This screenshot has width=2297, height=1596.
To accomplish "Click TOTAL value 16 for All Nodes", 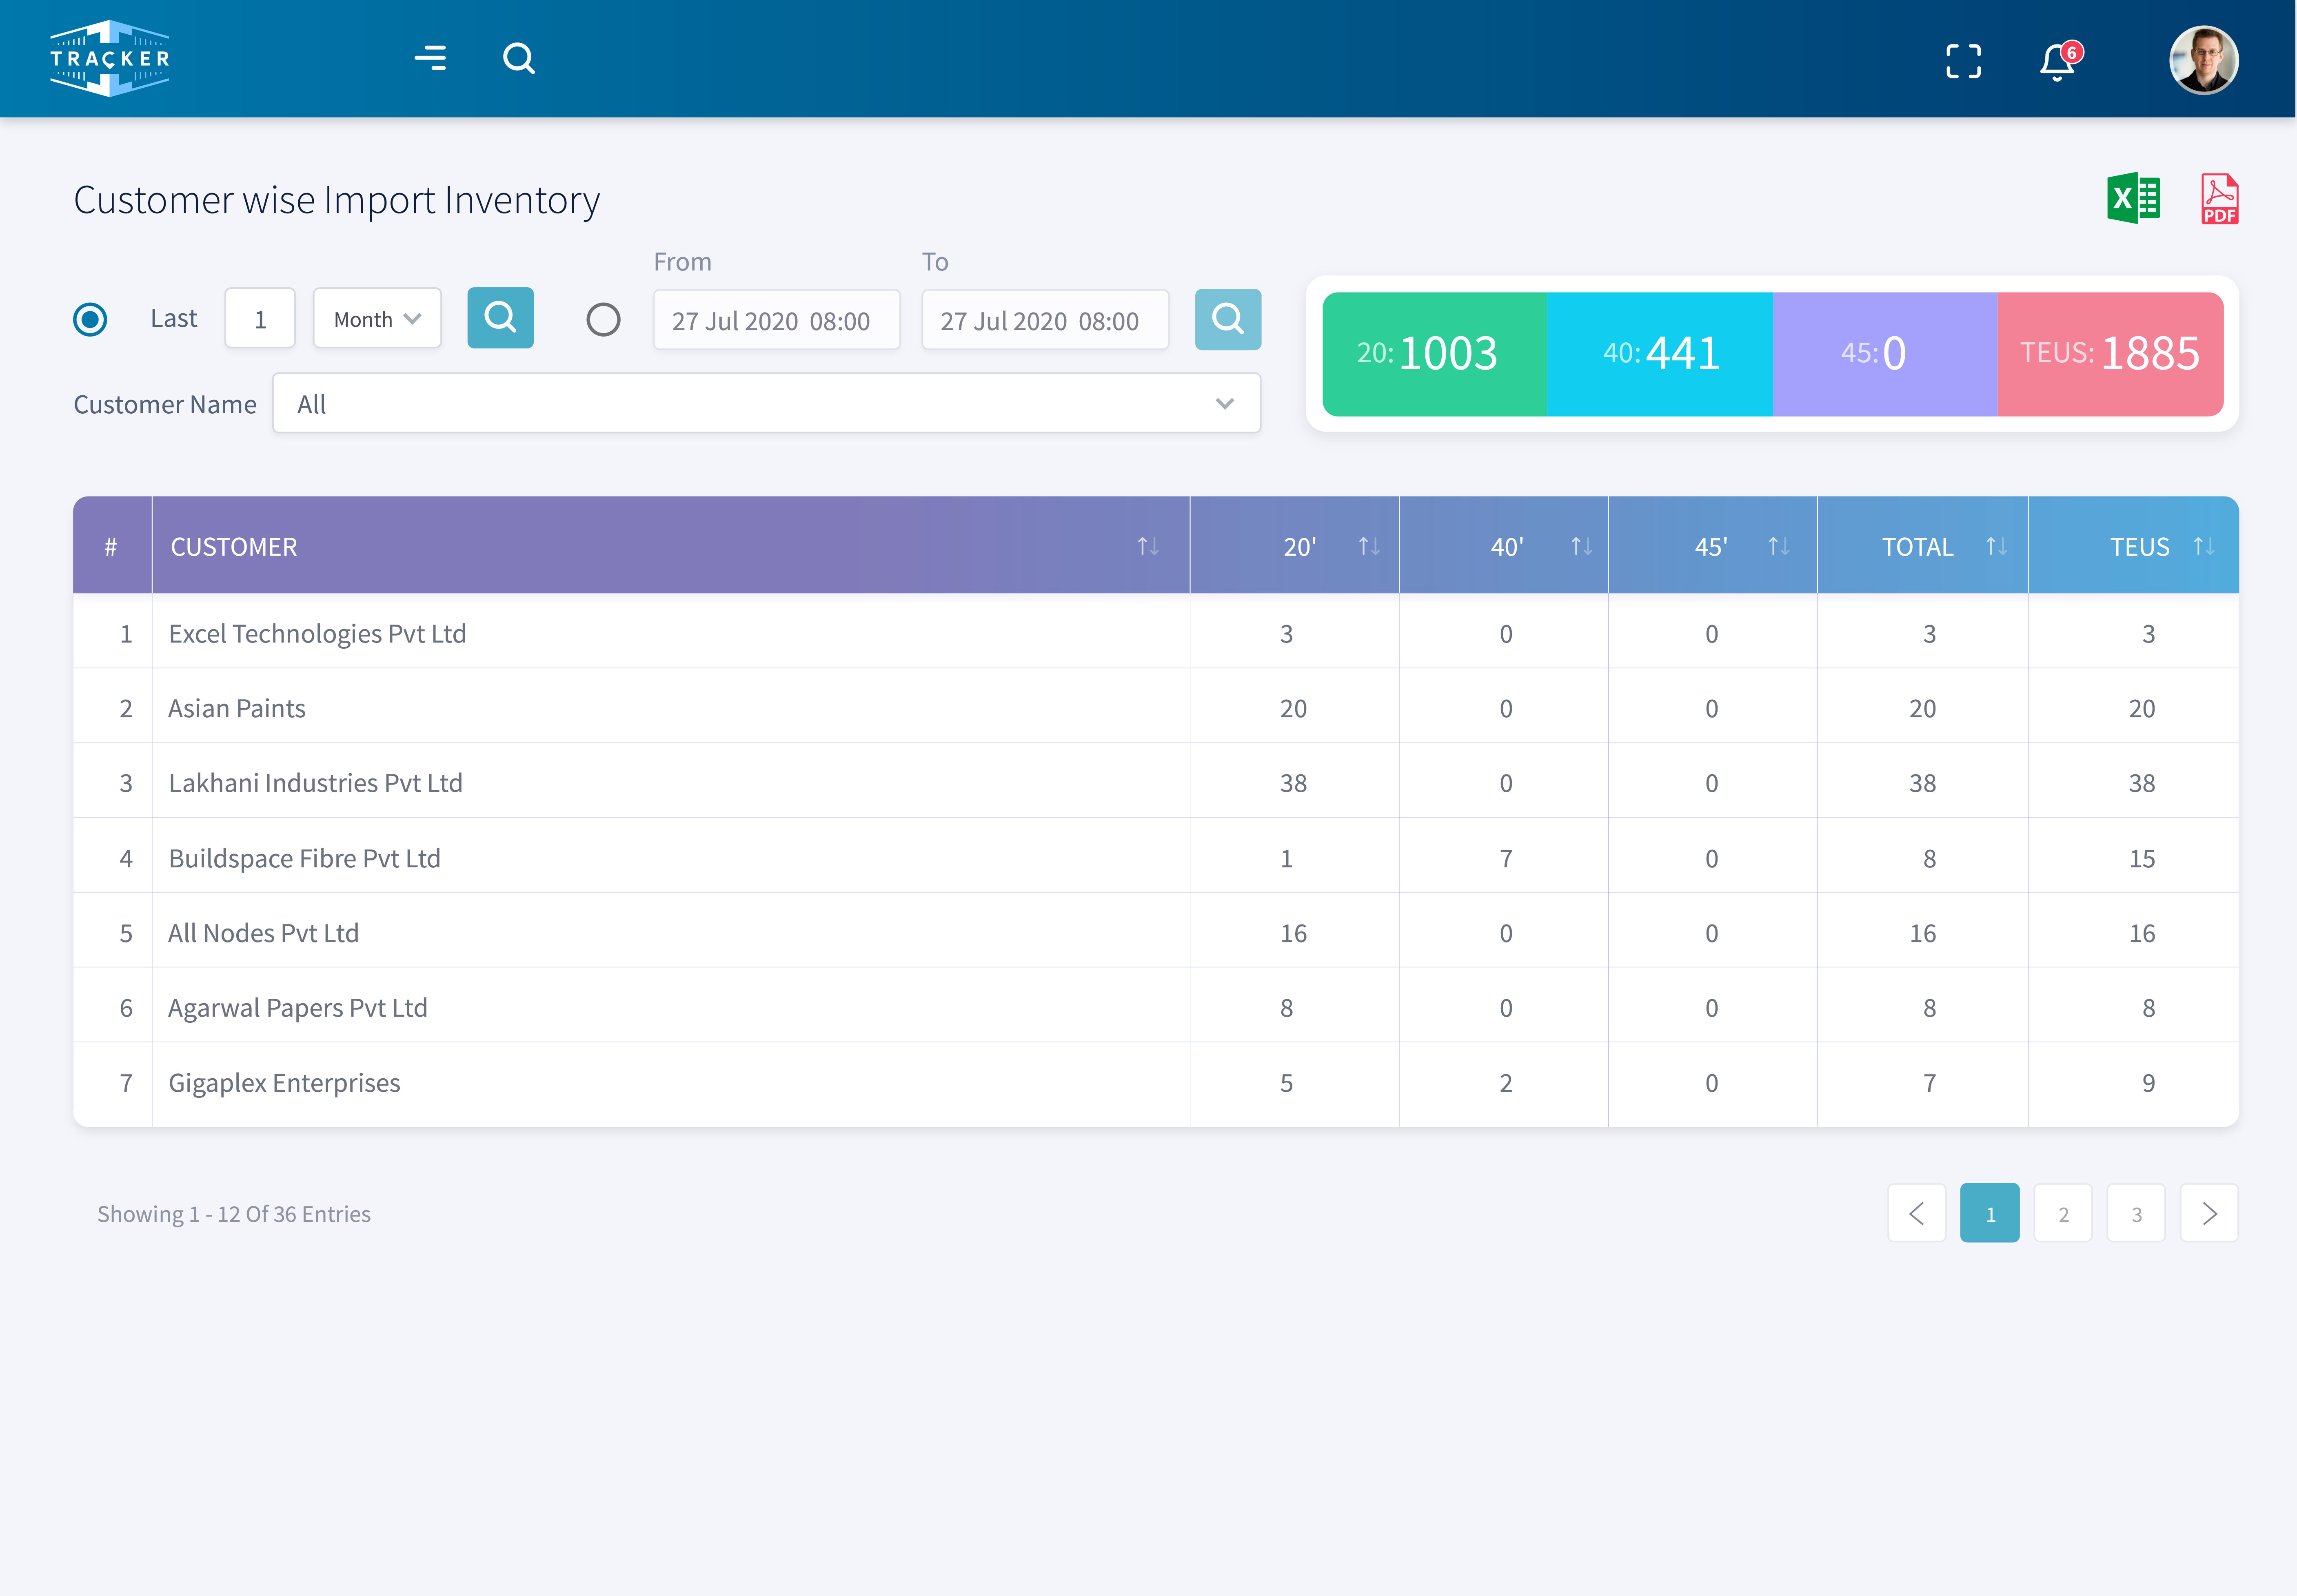I will (x=1922, y=933).
